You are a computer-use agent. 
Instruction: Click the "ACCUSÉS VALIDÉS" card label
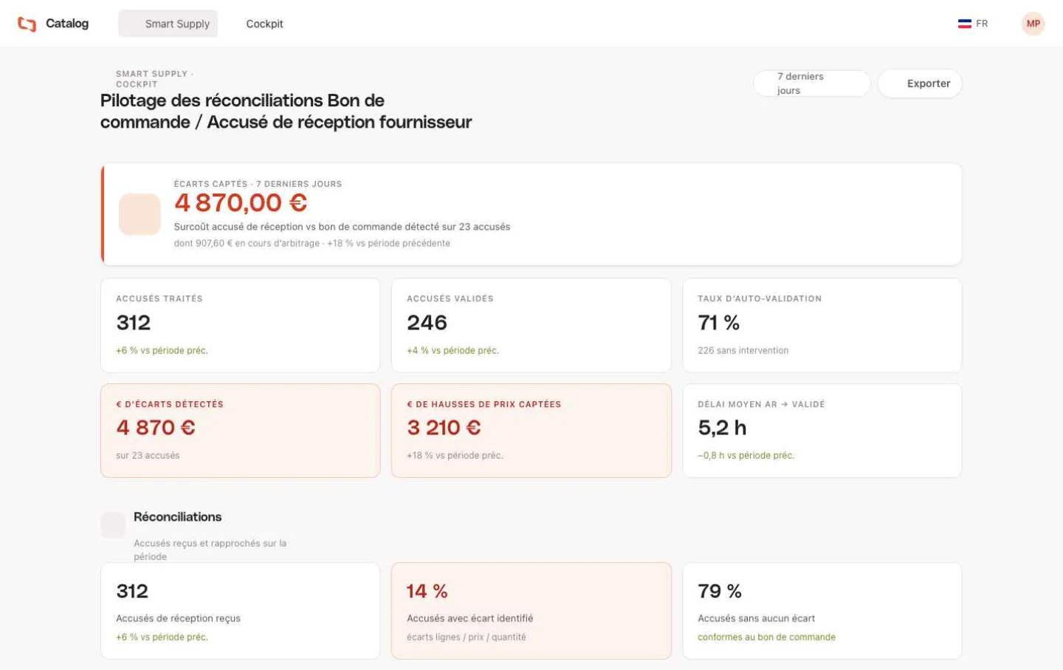coord(450,298)
